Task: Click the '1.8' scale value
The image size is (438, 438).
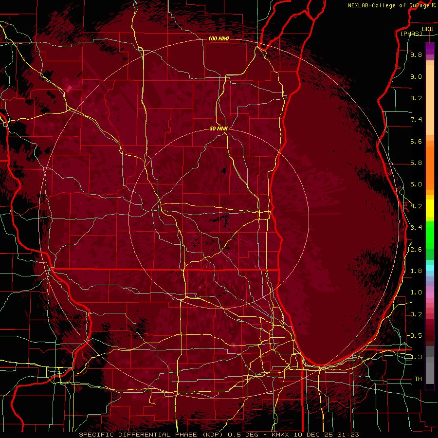Action: pos(416,271)
